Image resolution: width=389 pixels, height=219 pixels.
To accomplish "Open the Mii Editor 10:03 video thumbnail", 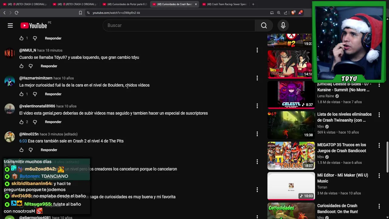I will coord(291,186).
